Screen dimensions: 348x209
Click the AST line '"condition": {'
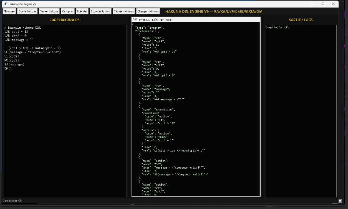point(153,113)
